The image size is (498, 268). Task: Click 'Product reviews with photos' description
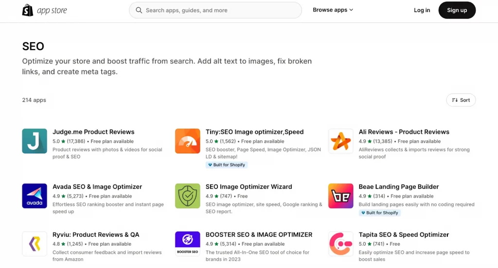(x=107, y=153)
